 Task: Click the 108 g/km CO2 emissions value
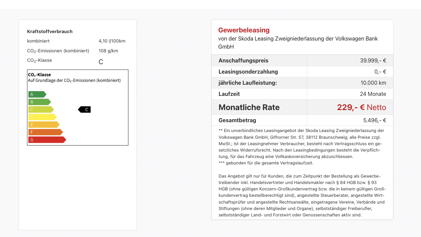108,51
